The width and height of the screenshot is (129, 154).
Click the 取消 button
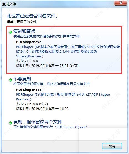tap(112, 146)
